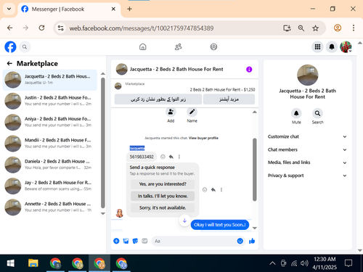363x272 pixels.
Task: Open more options for 5619833492 message
Action: click(x=179, y=157)
